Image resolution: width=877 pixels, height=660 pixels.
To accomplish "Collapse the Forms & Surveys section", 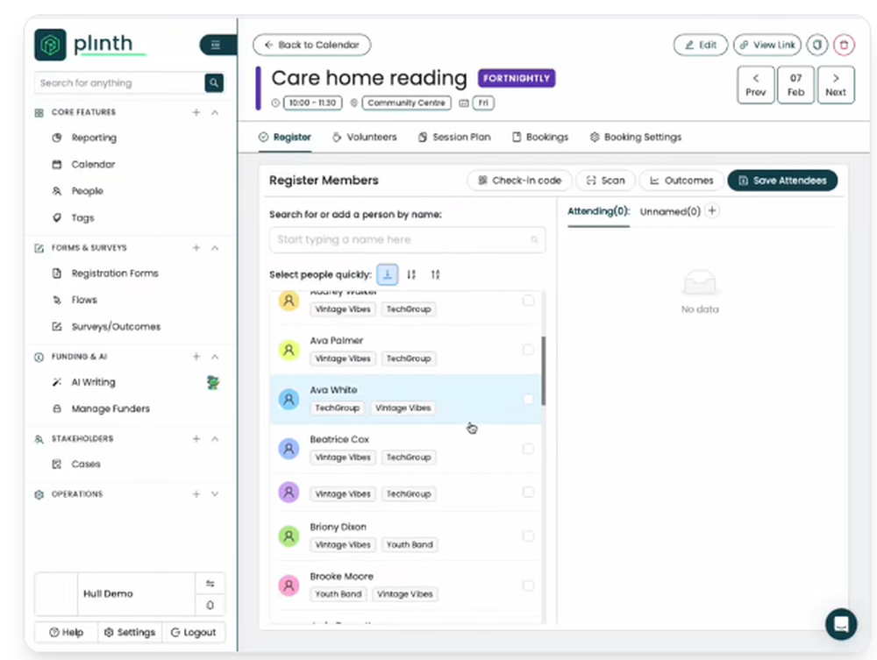I will tap(215, 247).
